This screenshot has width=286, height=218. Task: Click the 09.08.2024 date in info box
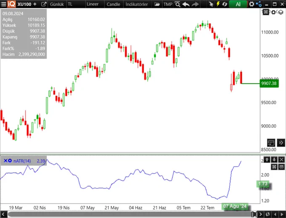(13, 13)
